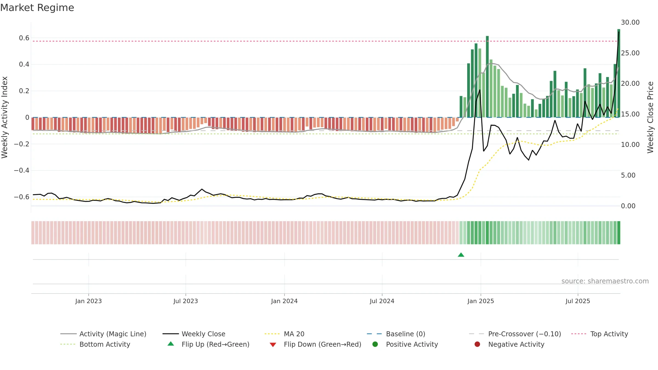This screenshot has height=370, width=658.
Task: Toggle the MA 20 legend entry
Action: tap(284, 334)
